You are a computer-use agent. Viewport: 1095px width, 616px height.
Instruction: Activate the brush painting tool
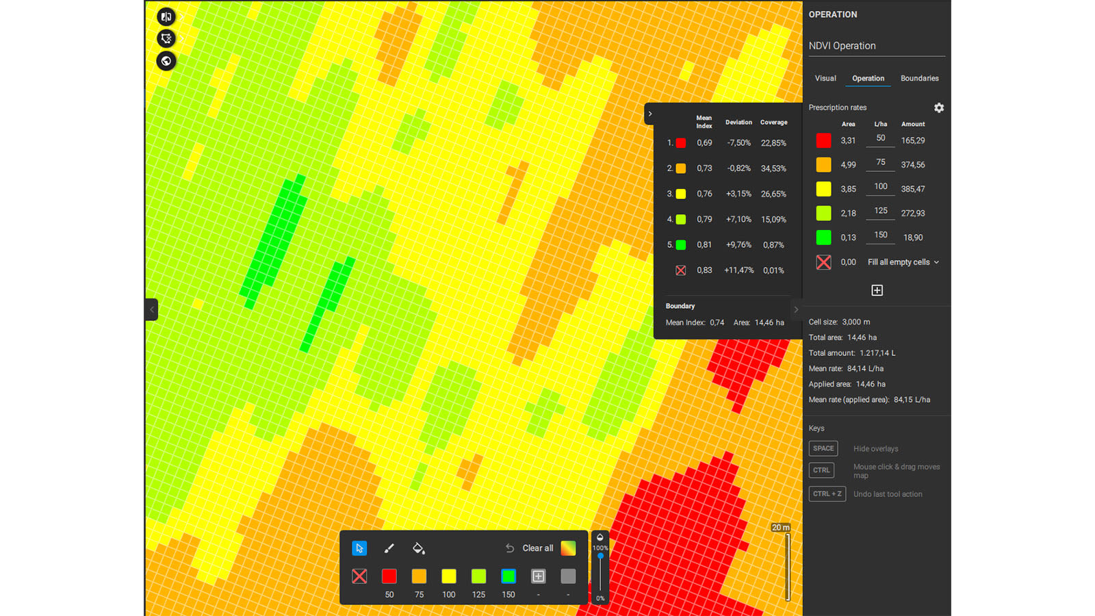point(389,548)
